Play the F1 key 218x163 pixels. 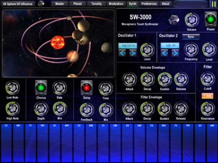[30, 143]
